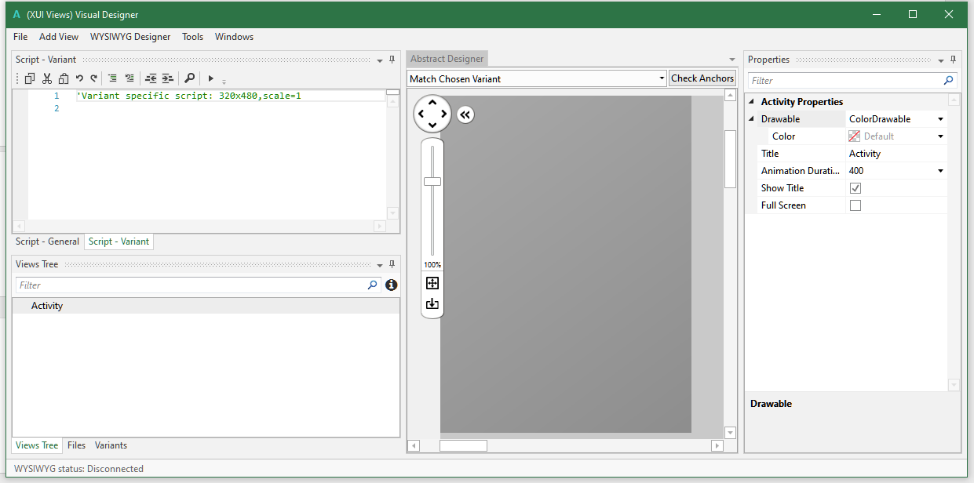Image resolution: width=974 pixels, height=483 pixels.
Task: Redo the last script edit
Action: pos(93,78)
